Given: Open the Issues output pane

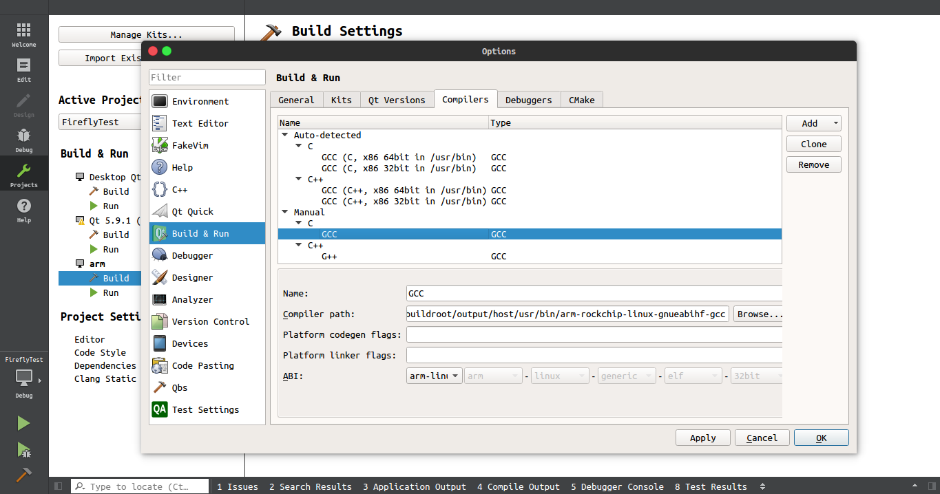Looking at the screenshot, I should pyautogui.click(x=238, y=486).
